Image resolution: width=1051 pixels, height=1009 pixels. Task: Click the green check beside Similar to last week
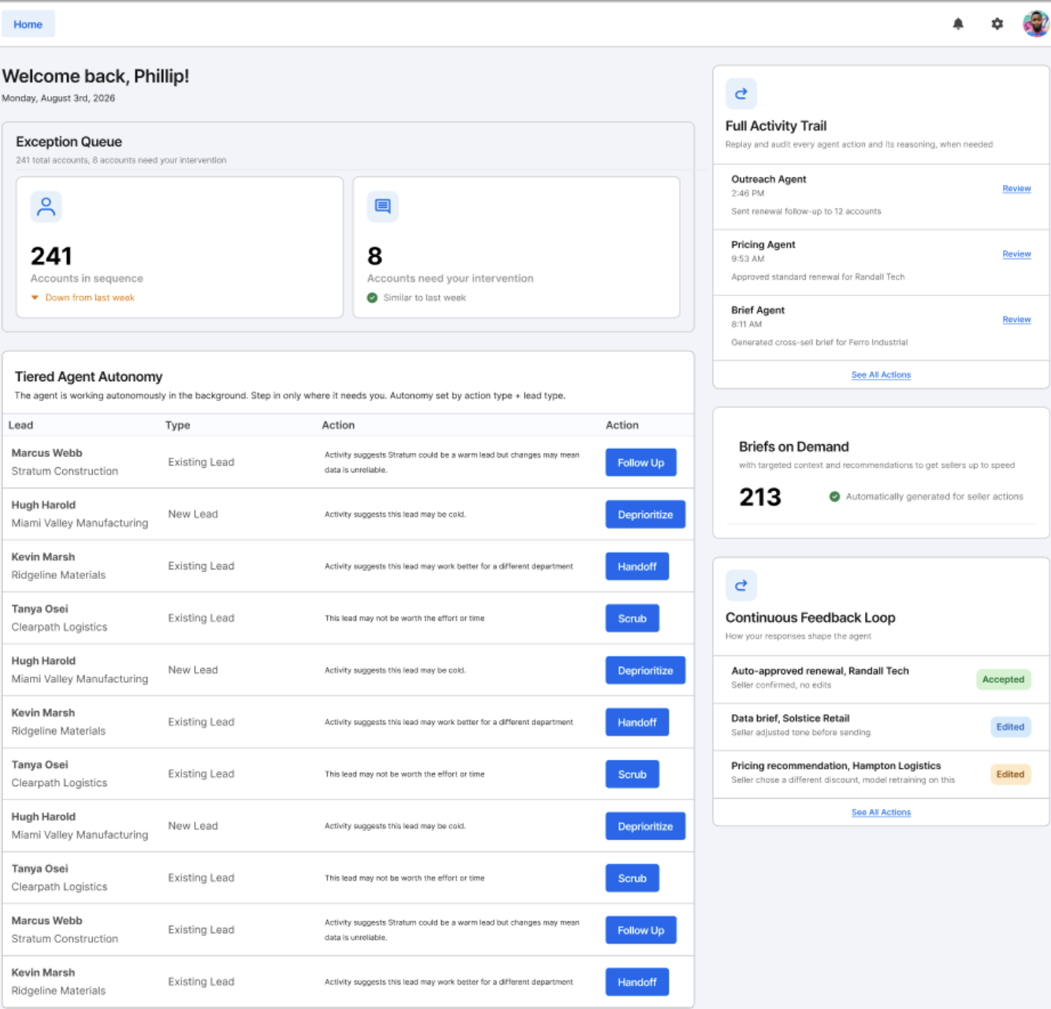pos(373,298)
